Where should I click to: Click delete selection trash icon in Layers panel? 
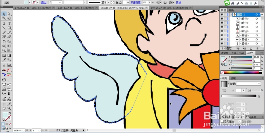point(257,48)
